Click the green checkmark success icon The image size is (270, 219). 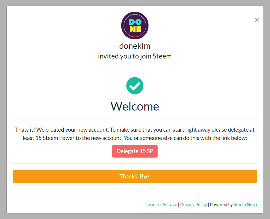coord(135,86)
